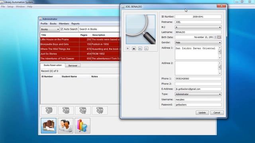
Task: Click the Cancel button
Action: point(217,113)
